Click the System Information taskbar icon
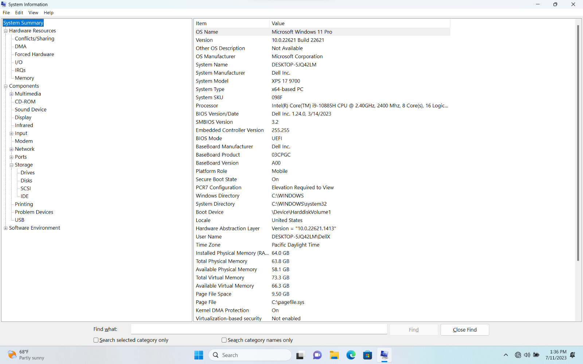Screen dimensions: 583x364 (384, 355)
